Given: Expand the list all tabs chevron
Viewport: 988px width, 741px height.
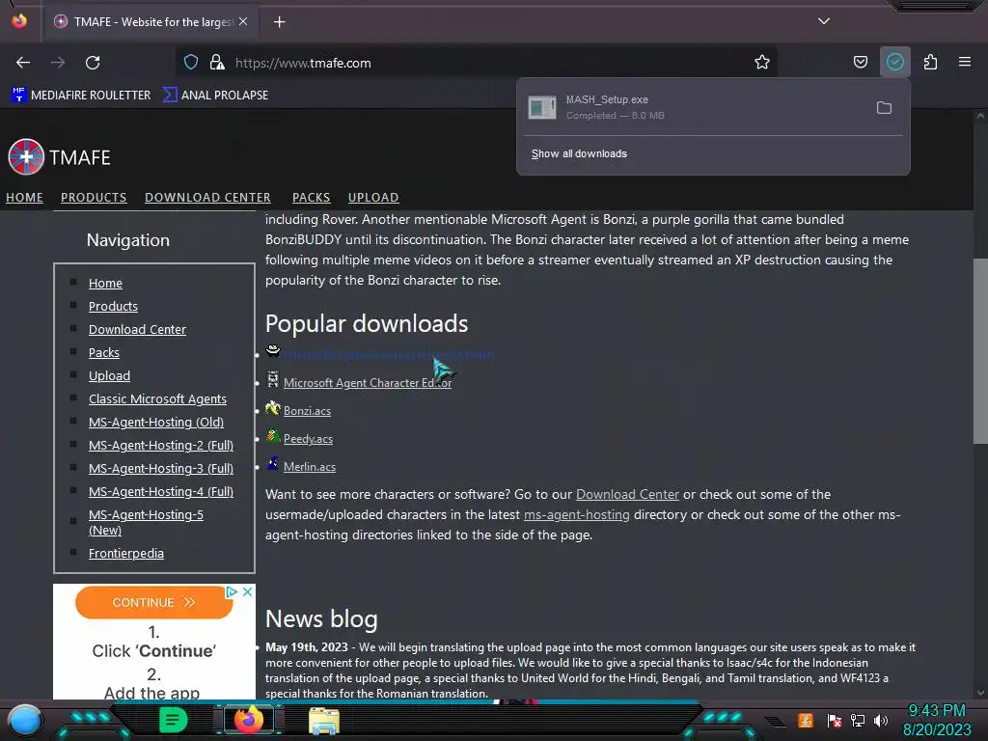Looking at the screenshot, I should [824, 21].
